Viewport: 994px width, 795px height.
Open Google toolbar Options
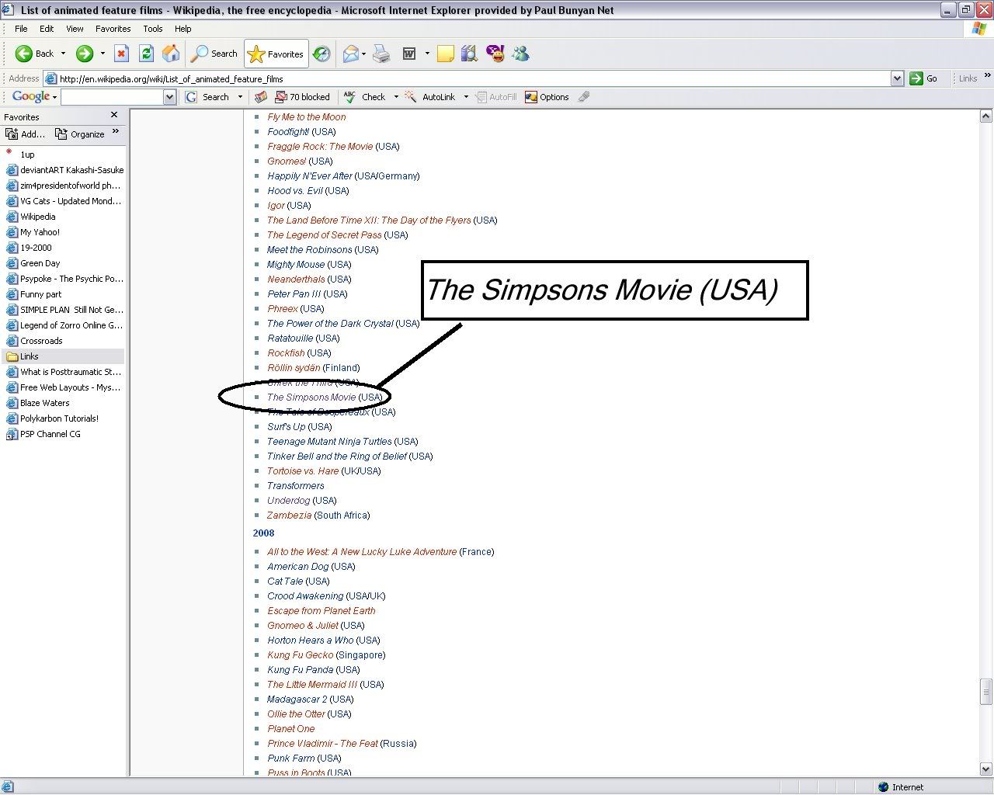pos(547,97)
